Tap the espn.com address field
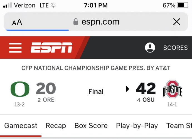192x139 pixels. [x=100, y=22]
